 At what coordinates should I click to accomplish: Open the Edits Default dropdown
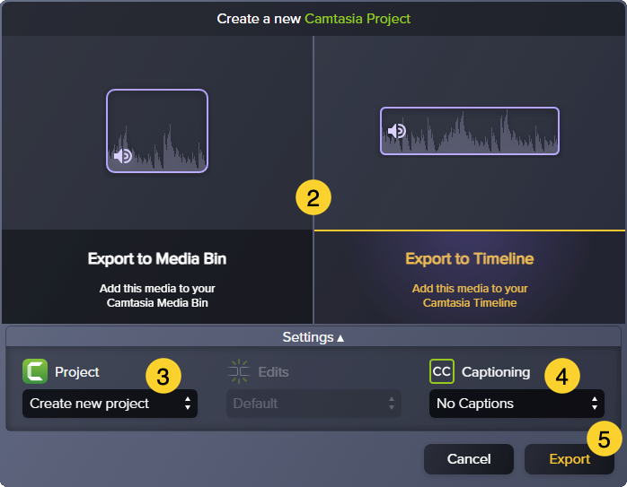coord(313,404)
